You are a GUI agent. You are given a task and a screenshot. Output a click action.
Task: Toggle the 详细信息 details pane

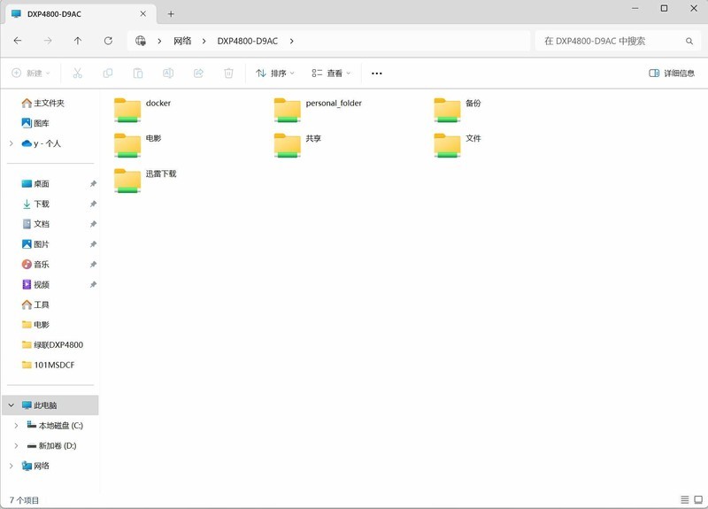(x=672, y=73)
